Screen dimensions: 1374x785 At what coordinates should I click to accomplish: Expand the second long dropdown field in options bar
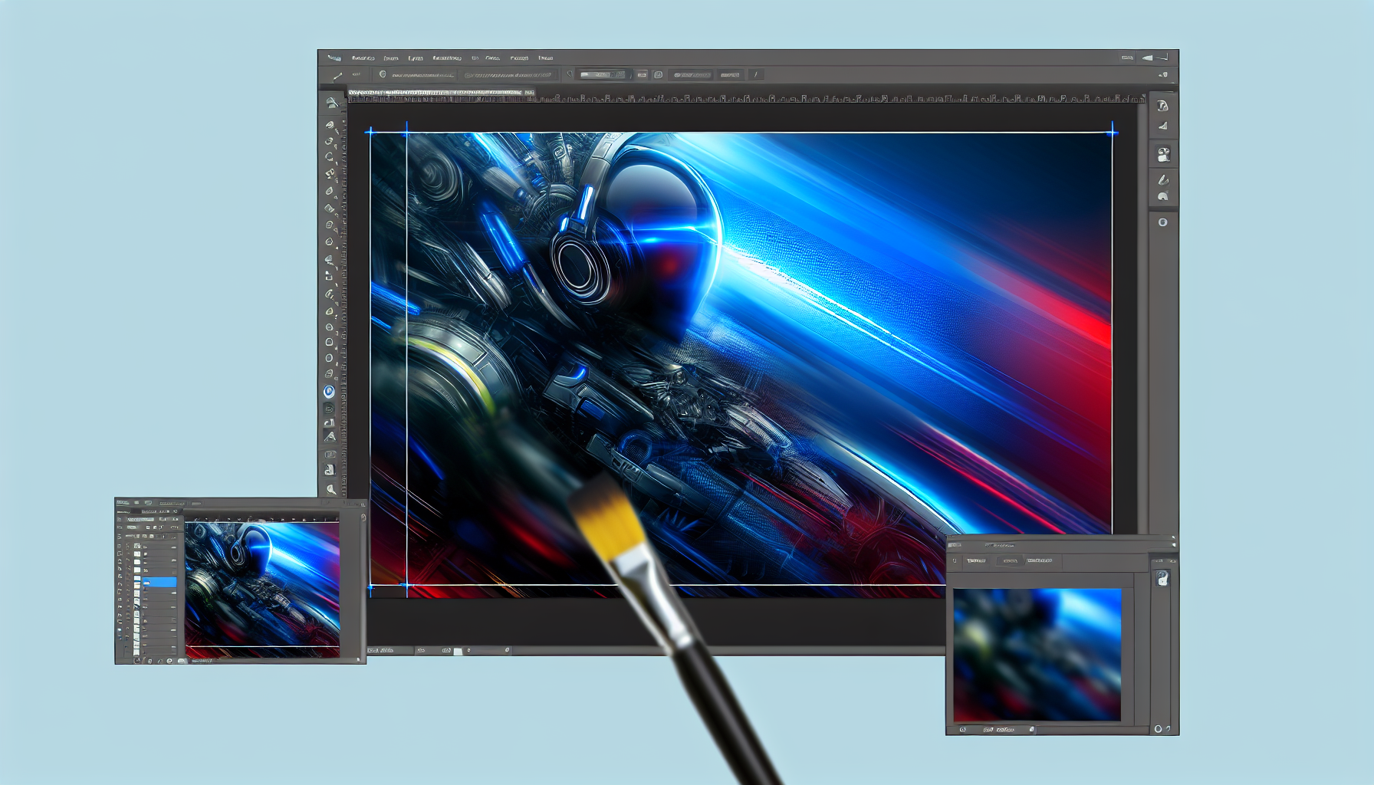click(x=508, y=75)
